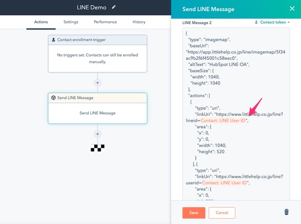Click plus icon below Send LINE Message card
This screenshot has height=224, width=301.
point(97,134)
